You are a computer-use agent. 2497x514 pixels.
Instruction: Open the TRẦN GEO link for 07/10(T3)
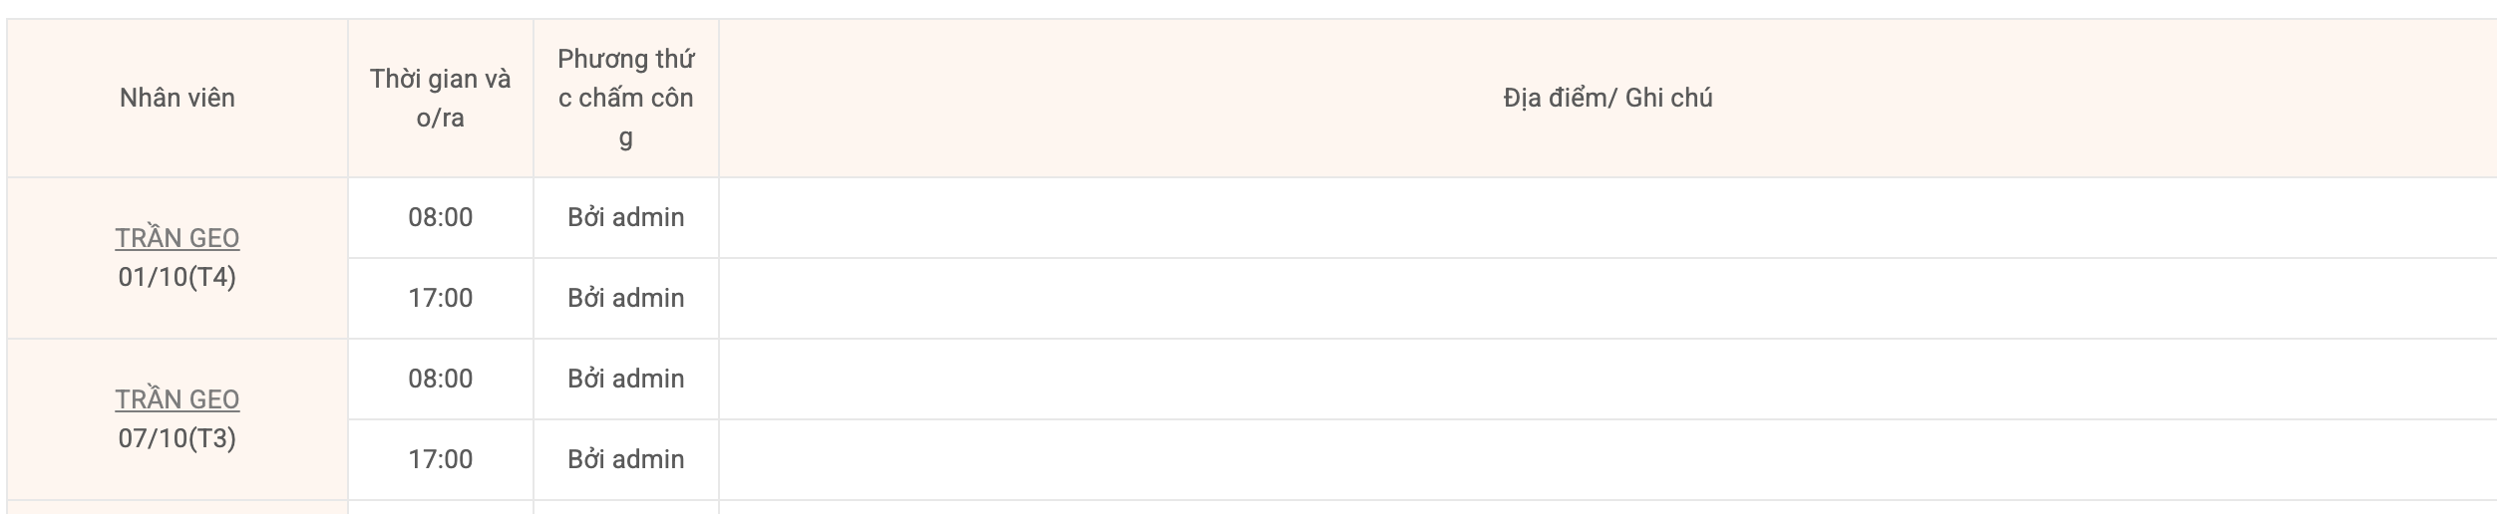[x=178, y=399]
